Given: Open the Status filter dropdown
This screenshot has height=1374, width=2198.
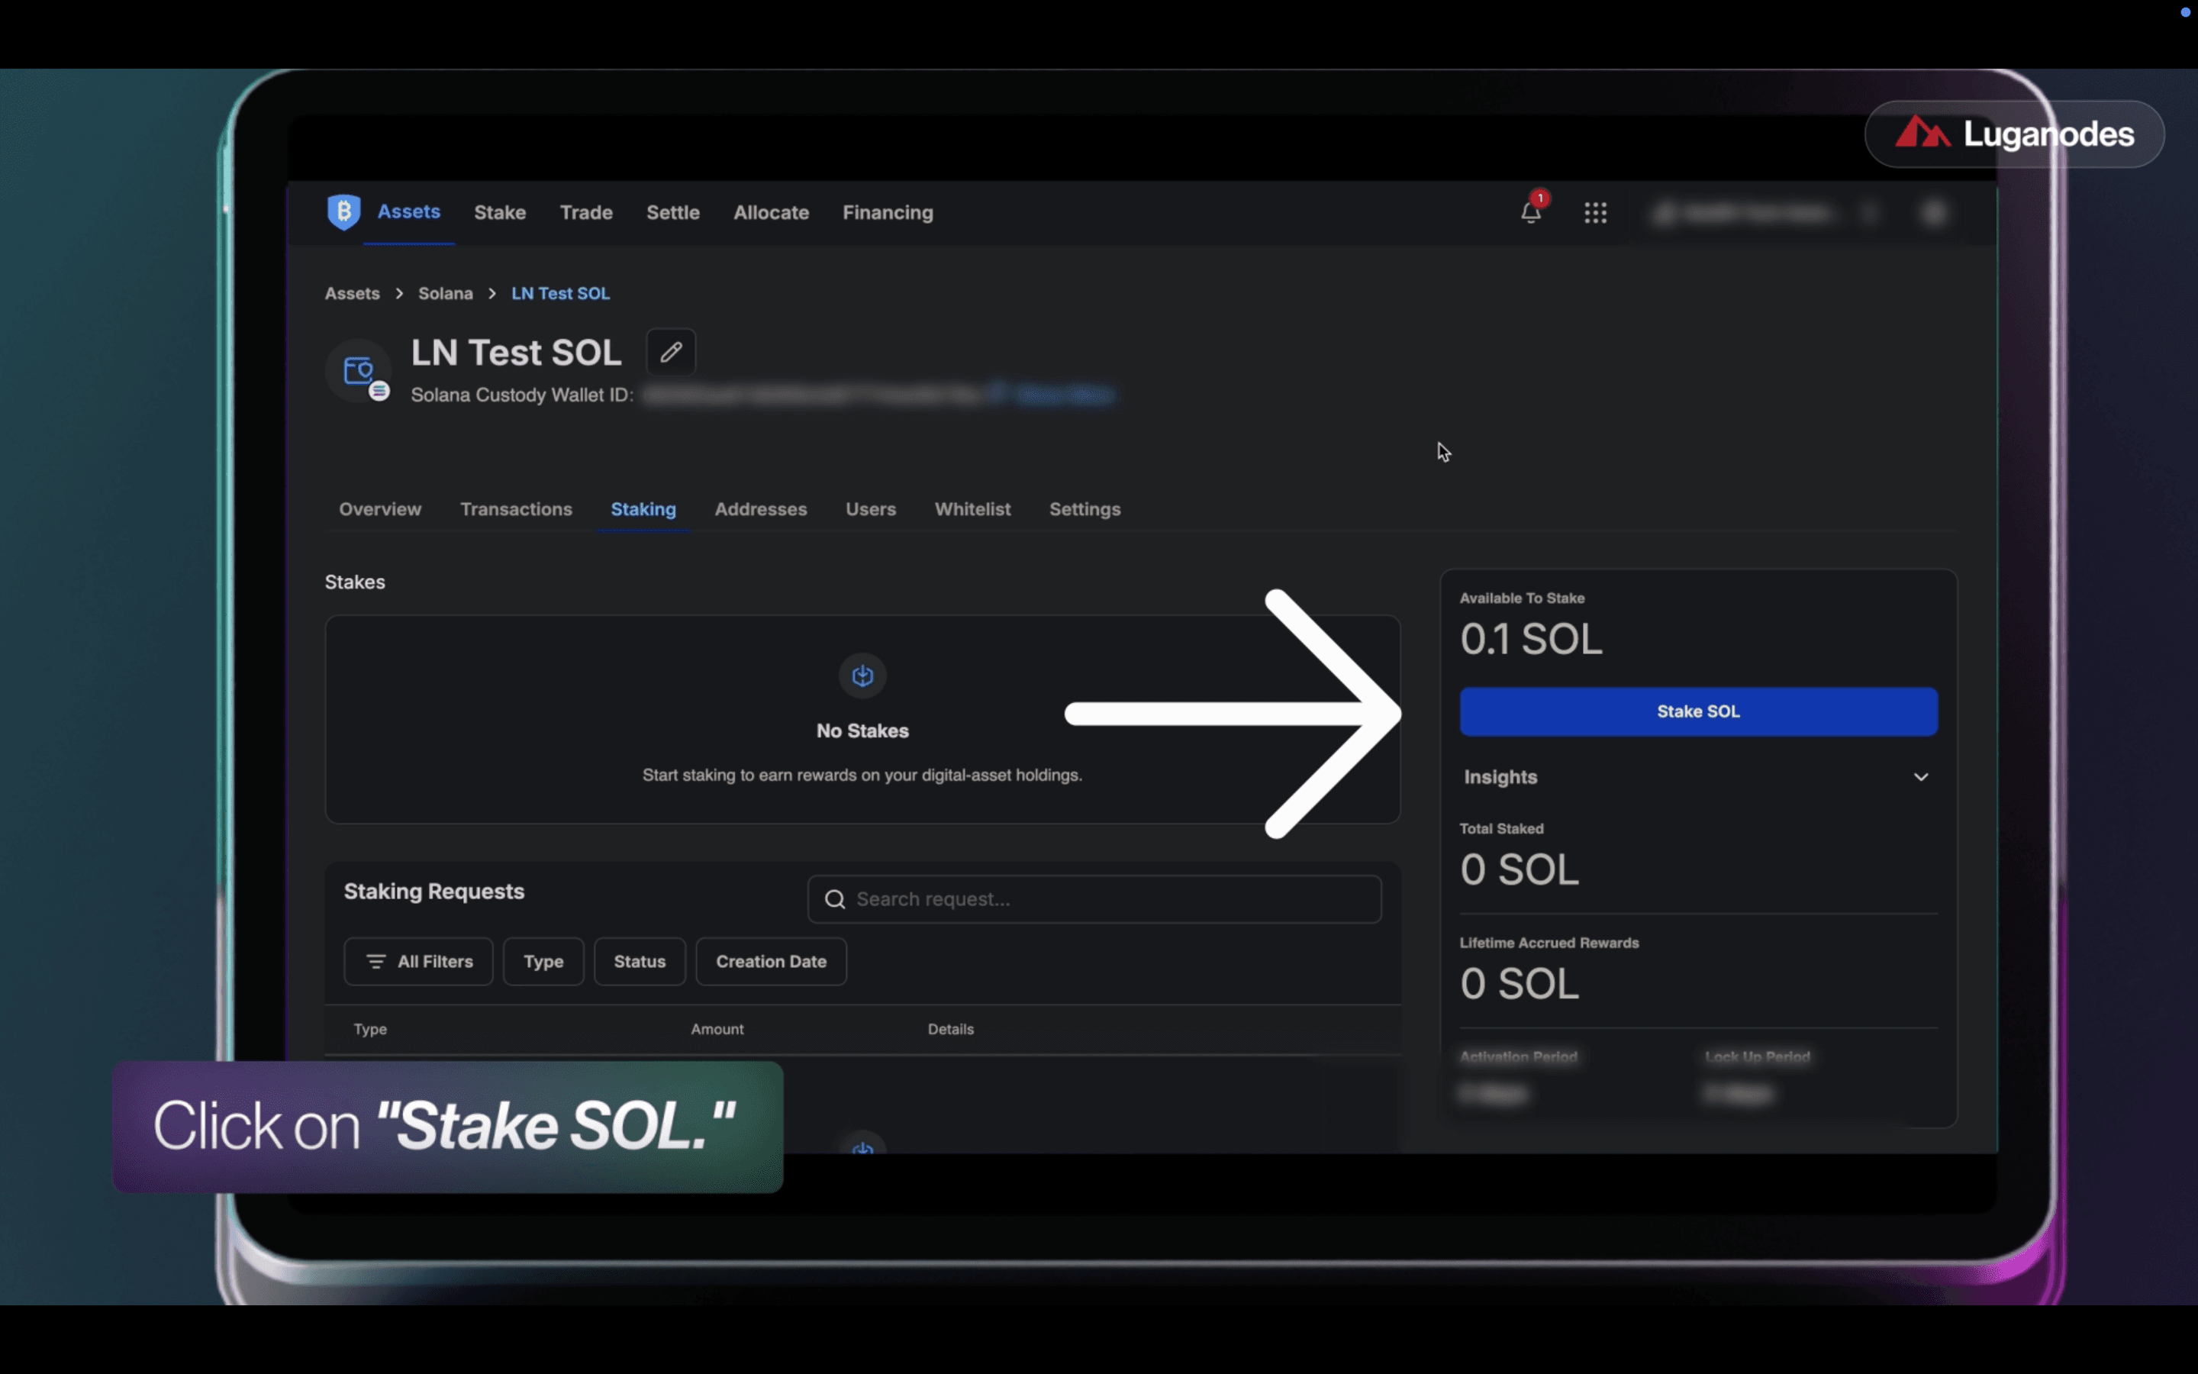Looking at the screenshot, I should (640, 962).
